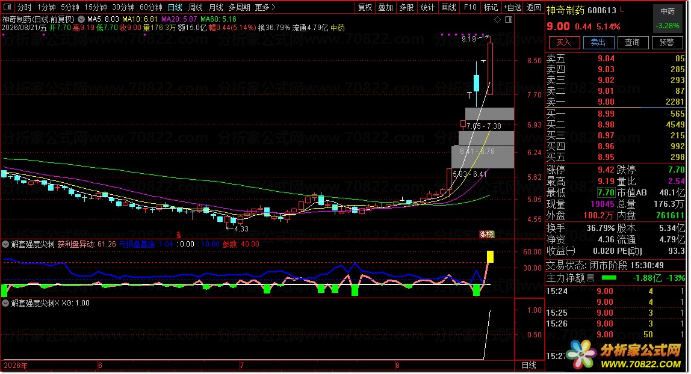Open the 复权 adjustment menu
This screenshot has width=691, height=374.
[365, 7]
